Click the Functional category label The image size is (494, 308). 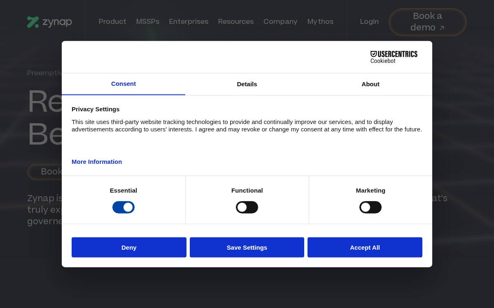pos(247,191)
